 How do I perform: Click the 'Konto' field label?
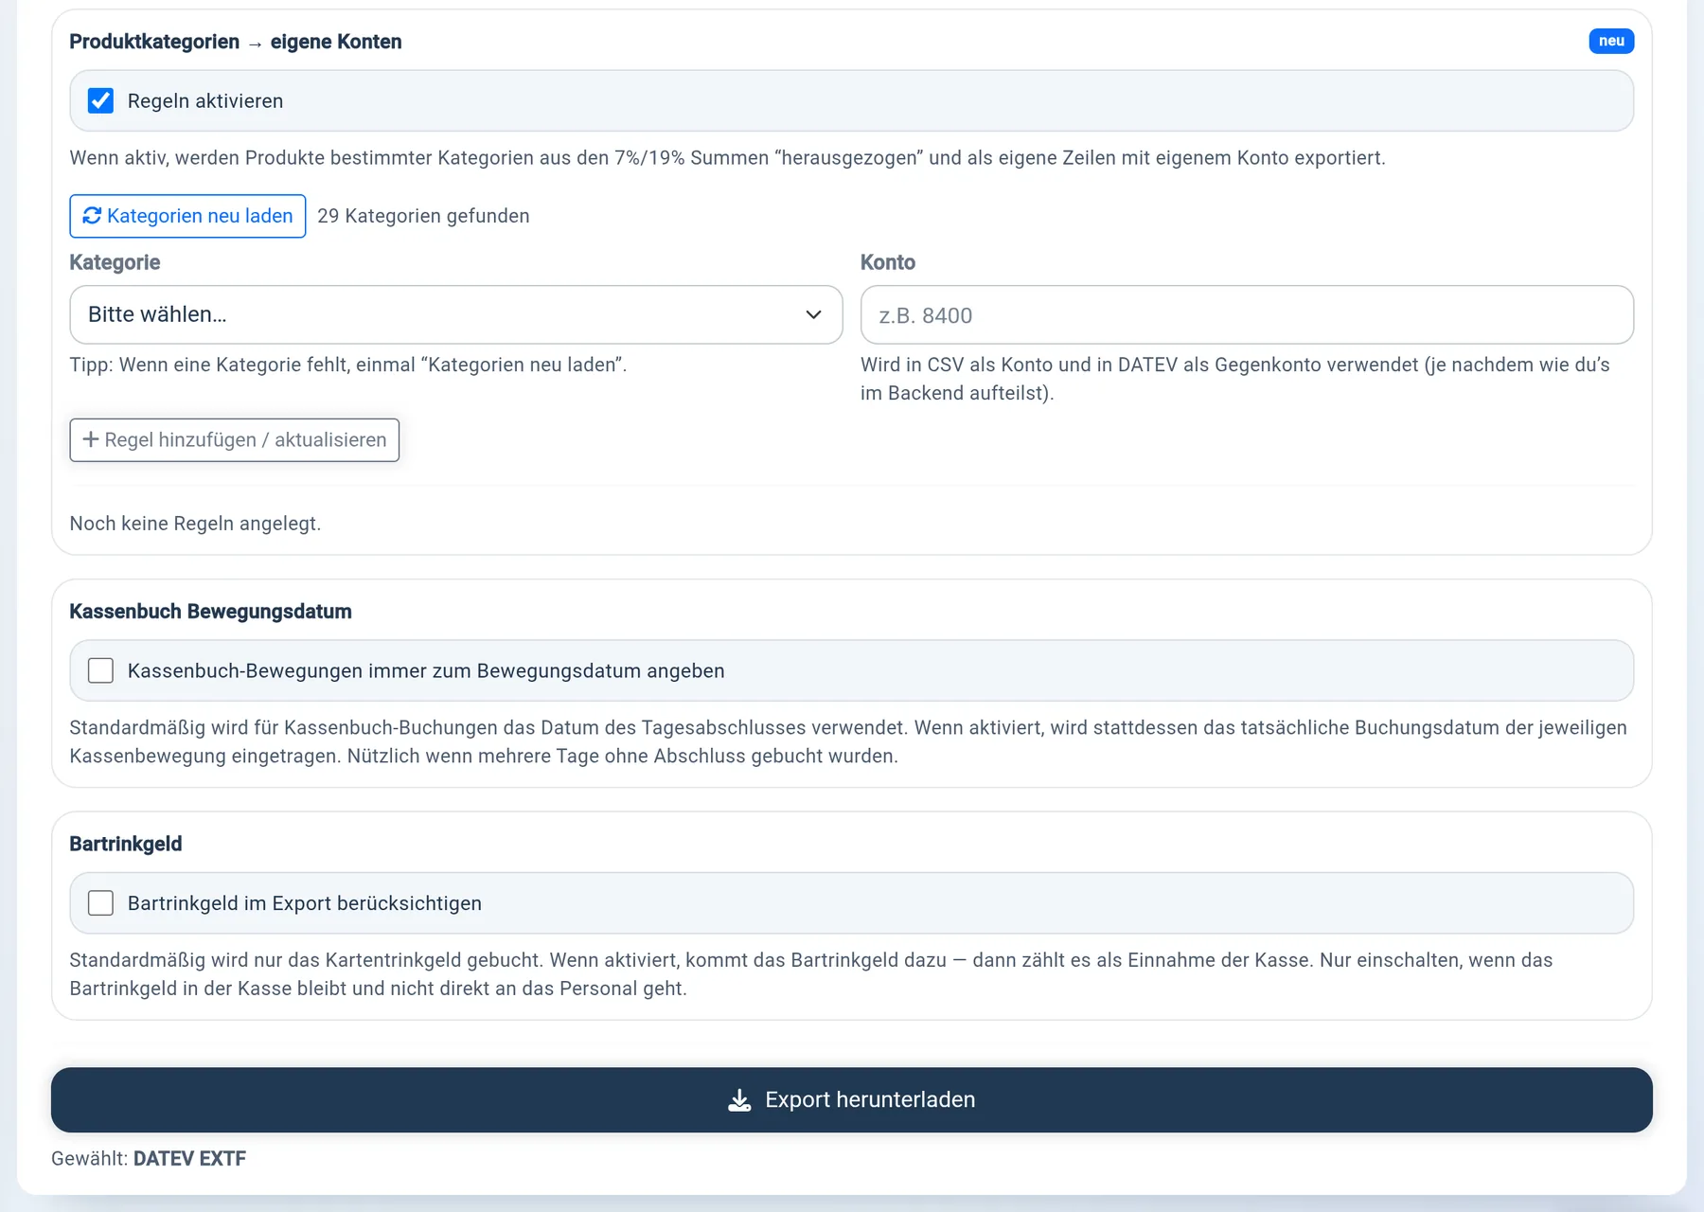(887, 262)
